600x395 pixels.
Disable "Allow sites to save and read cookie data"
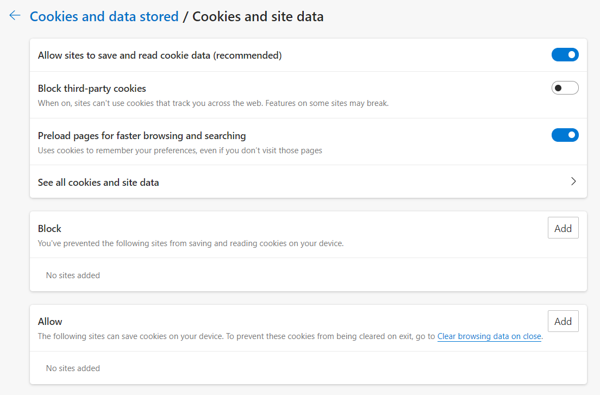[x=565, y=55]
